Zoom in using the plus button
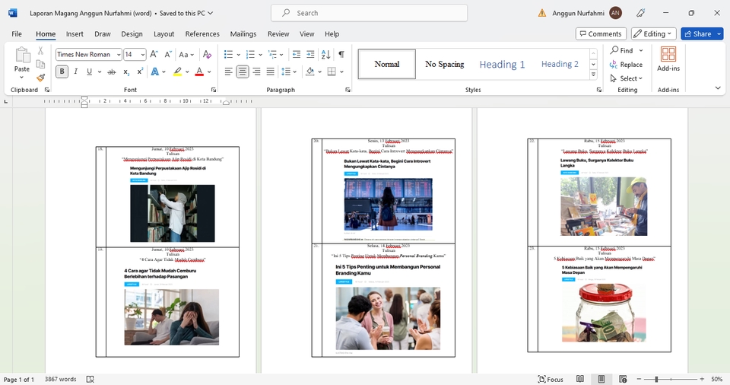The width and height of the screenshot is (730, 385). (702, 380)
